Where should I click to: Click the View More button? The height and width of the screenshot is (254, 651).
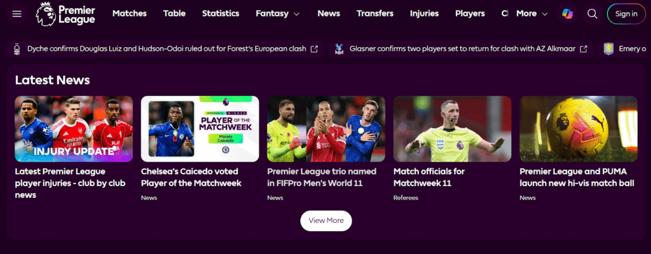(326, 221)
